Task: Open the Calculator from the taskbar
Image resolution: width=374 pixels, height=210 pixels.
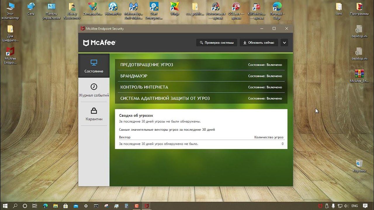Action: [x=127, y=206]
